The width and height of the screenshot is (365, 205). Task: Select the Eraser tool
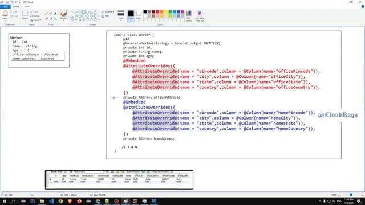click(x=46, y=19)
